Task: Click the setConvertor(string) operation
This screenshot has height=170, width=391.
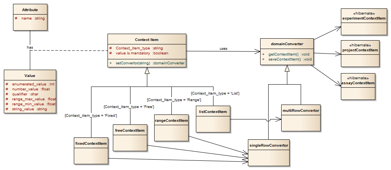Action: tap(150, 63)
